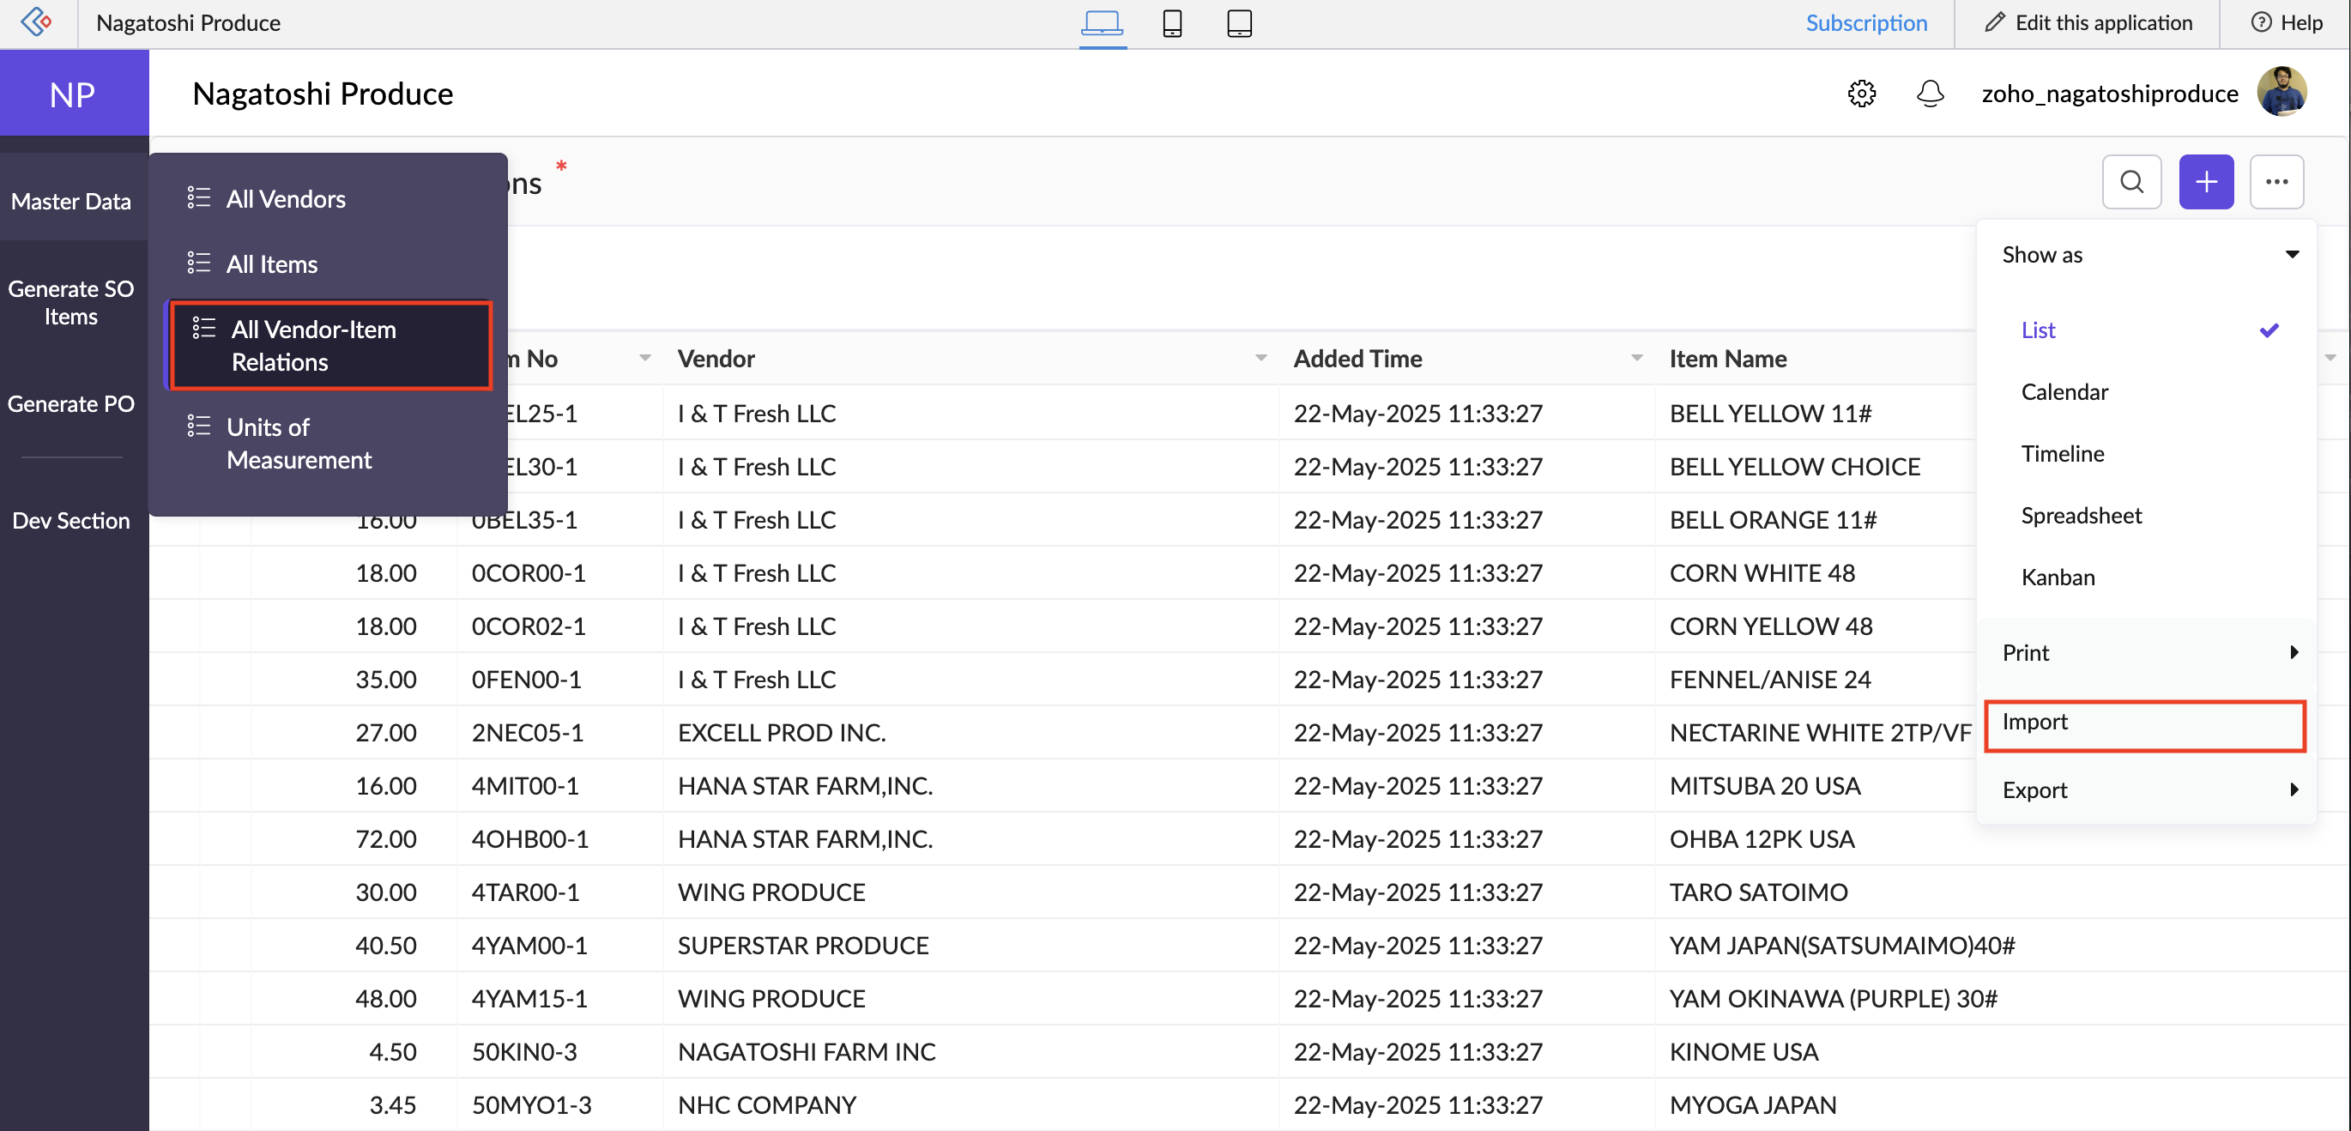Click the Zoho Creator logo icon
This screenshot has height=1131, width=2351.
coord(37,22)
